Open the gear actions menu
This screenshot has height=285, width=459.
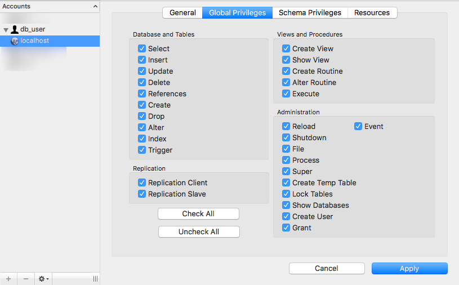[43, 279]
